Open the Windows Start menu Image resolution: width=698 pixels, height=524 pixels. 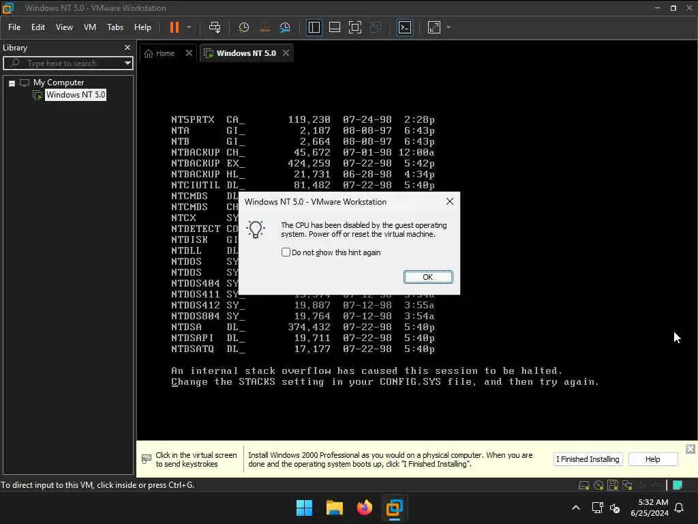(x=305, y=508)
